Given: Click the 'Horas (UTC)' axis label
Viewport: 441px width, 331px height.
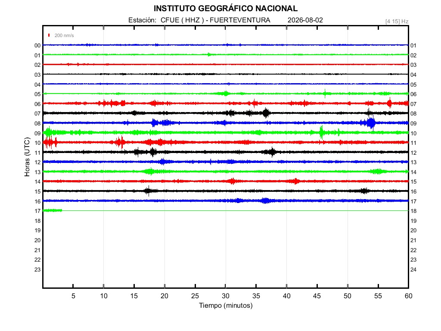Looking at the screenshot, I should pyautogui.click(x=27, y=157).
